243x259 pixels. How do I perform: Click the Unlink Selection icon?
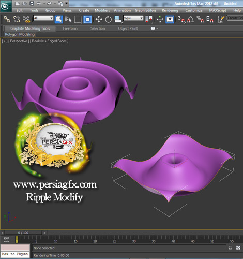[x=17, y=19]
